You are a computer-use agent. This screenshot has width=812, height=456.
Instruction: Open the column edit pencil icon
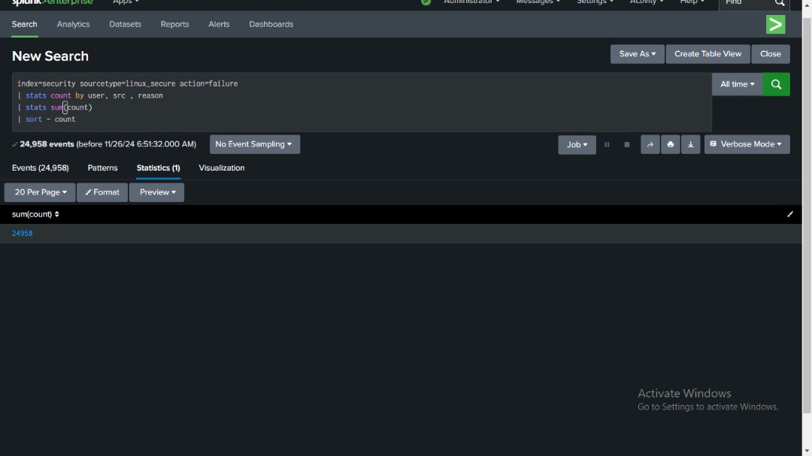pyautogui.click(x=789, y=214)
